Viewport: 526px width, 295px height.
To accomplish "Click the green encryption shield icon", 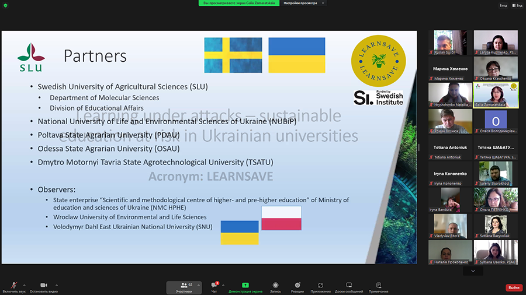I will click(5, 5).
